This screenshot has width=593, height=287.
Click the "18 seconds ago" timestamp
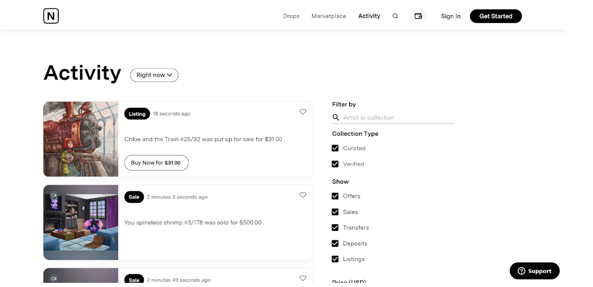click(x=171, y=113)
